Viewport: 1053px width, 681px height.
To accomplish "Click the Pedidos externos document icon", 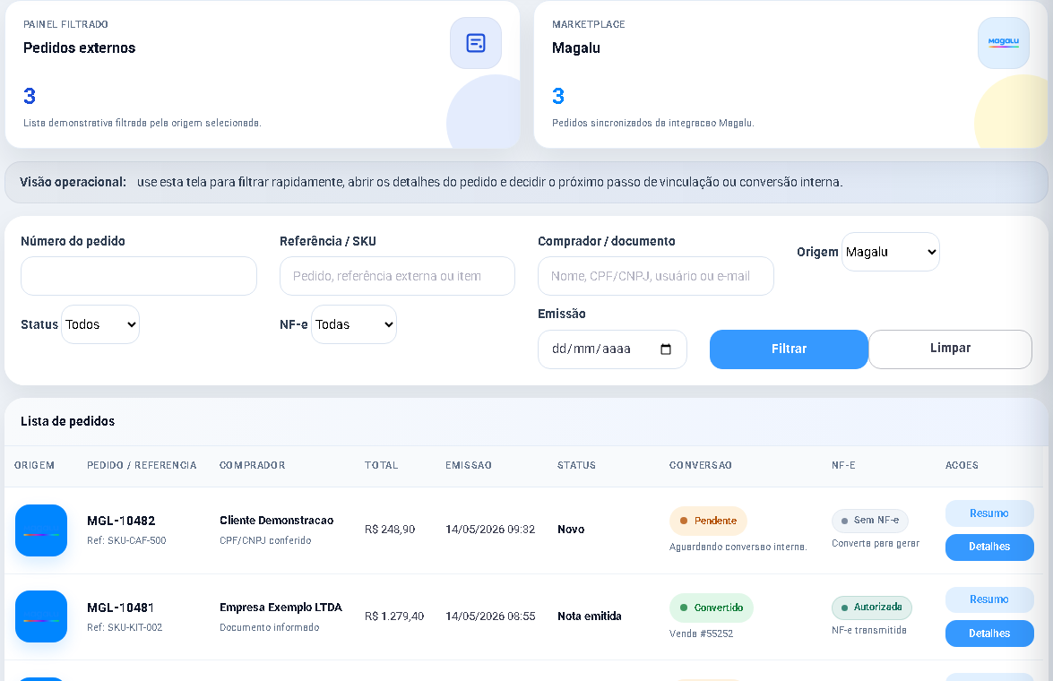I will pos(476,43).
